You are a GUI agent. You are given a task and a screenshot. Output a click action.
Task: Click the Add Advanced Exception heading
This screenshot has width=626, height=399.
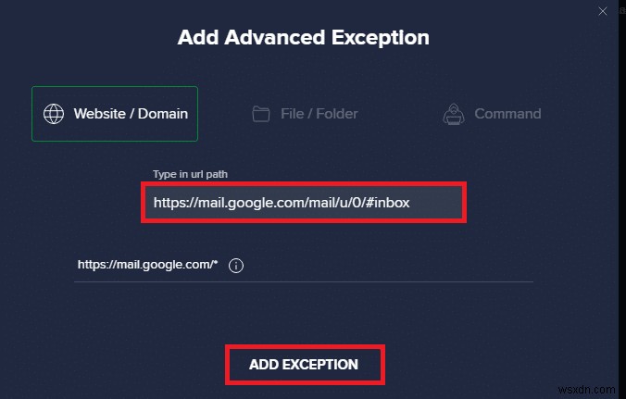(x=304, y=38)
